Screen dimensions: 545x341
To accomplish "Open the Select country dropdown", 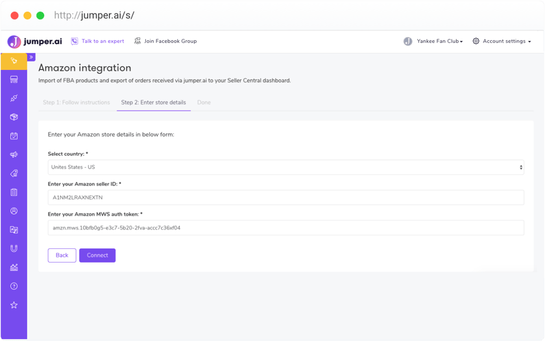I will tap(285, 167).
